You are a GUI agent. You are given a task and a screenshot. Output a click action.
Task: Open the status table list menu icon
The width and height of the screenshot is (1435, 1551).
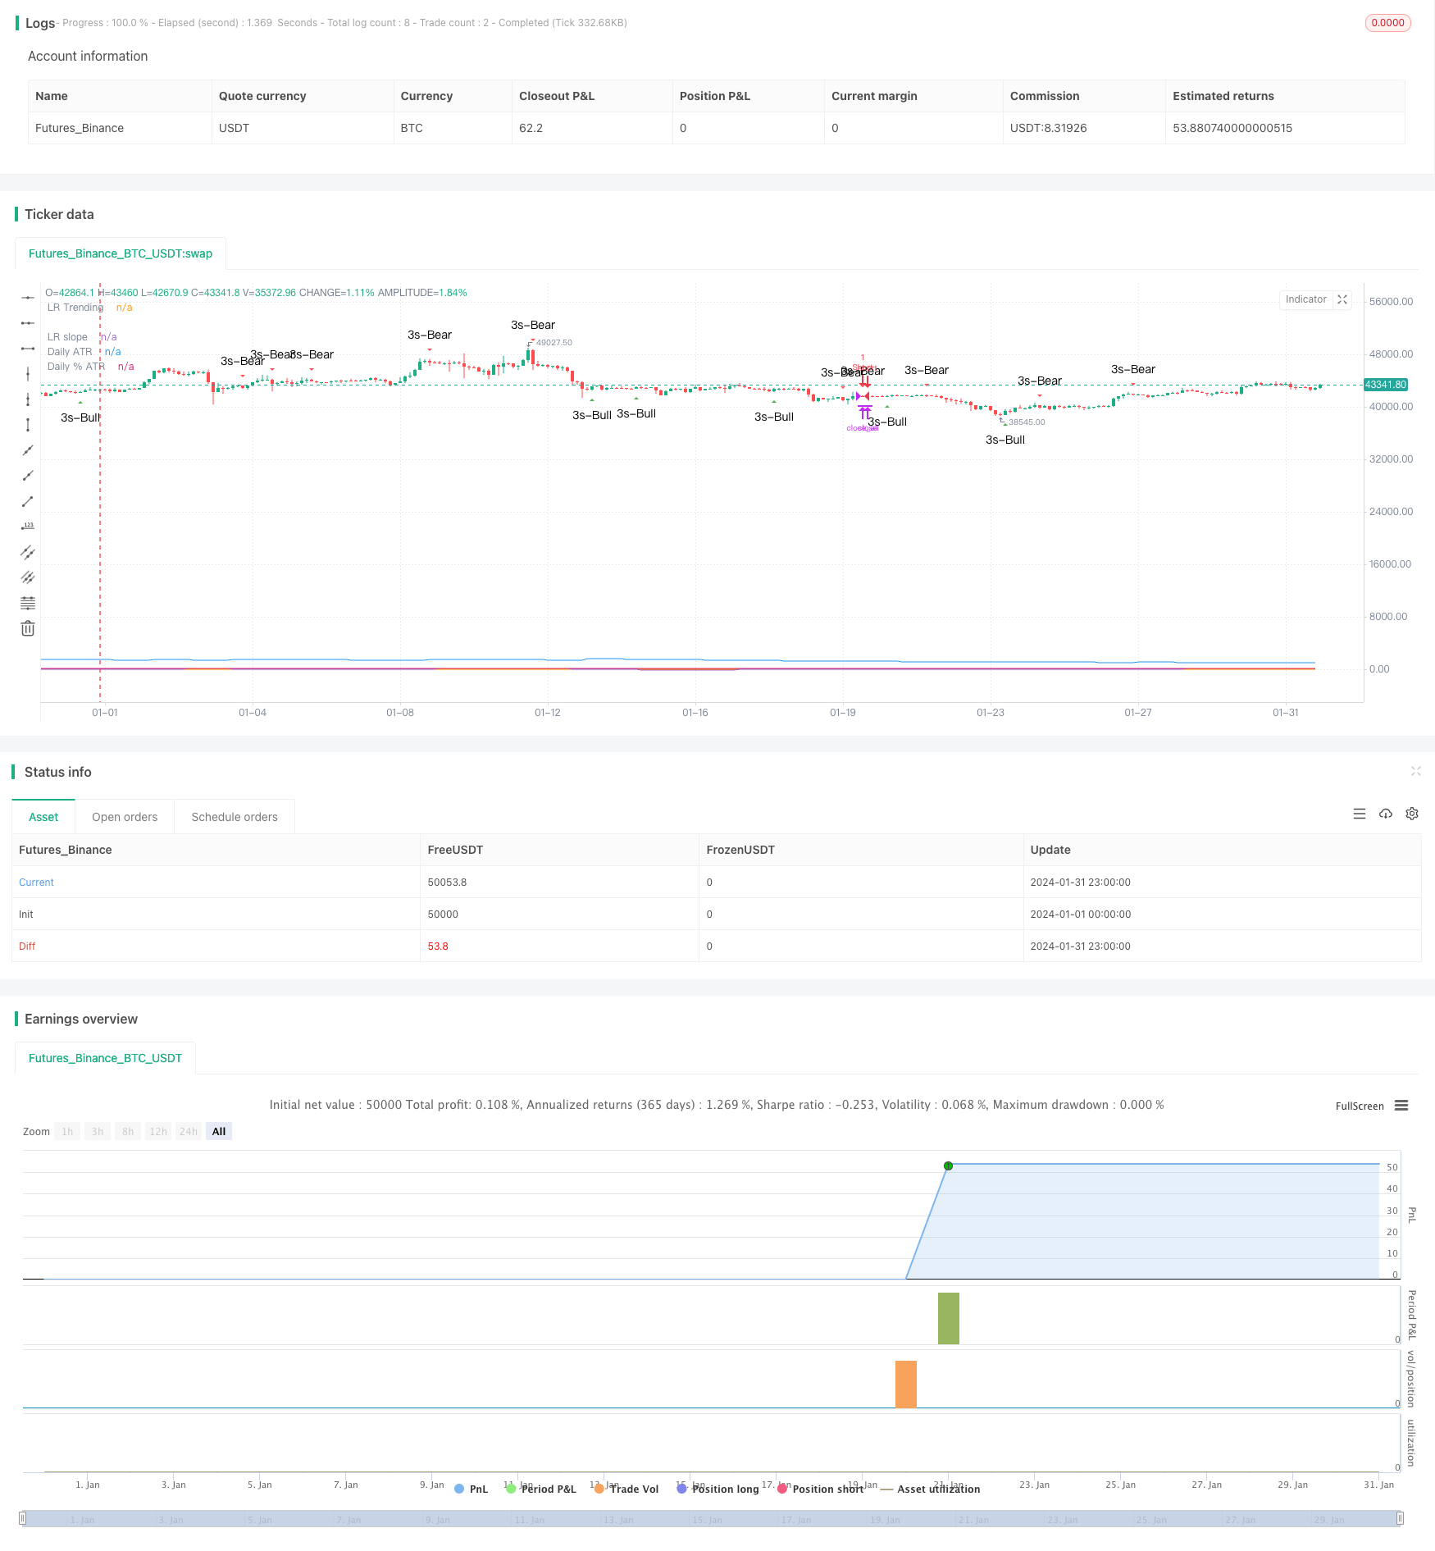[1360, 814]
